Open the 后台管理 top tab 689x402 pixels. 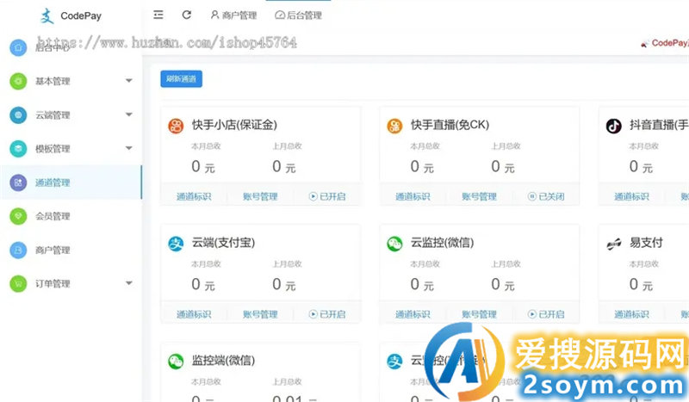click(298, 15)
